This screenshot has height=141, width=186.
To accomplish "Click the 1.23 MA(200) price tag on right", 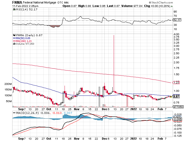I will (x=176, y=82).
